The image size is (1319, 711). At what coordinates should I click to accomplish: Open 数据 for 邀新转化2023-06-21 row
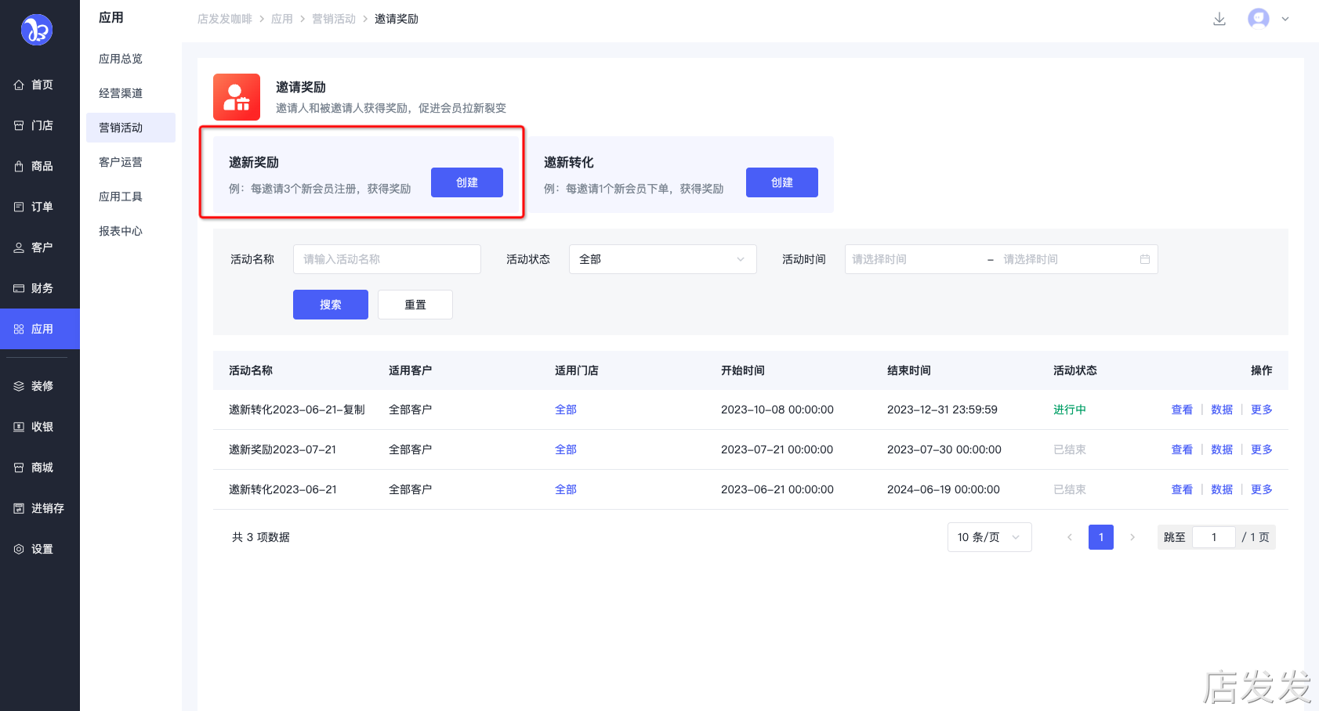pyautogui.click(x=1222, y=489)
